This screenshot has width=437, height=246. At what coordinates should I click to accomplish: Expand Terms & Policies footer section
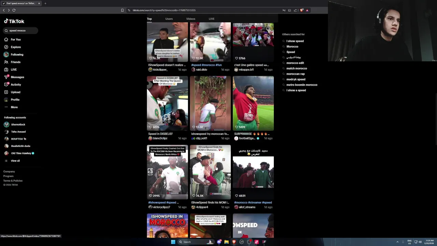click(13, 181)
